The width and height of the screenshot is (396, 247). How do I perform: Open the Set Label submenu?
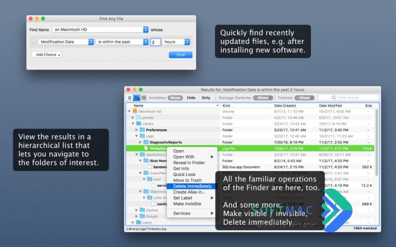[x=191, y=198]
